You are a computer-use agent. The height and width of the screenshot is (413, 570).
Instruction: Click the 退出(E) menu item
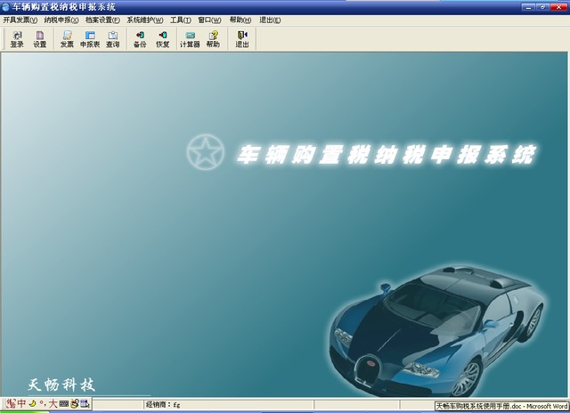(270, 20)
